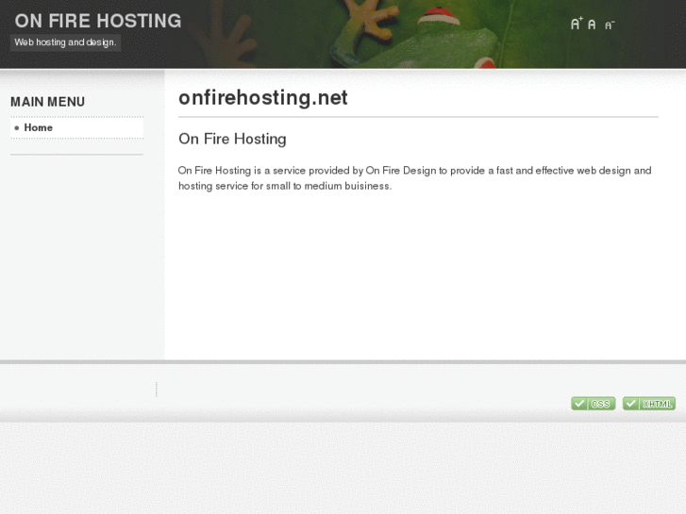
Task: Go to the ON FIRE HOSTING site title
Action: [x=97, y=21]
